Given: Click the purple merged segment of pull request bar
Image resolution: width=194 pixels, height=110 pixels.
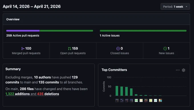Looking at the screenshot, I should 23,31.
